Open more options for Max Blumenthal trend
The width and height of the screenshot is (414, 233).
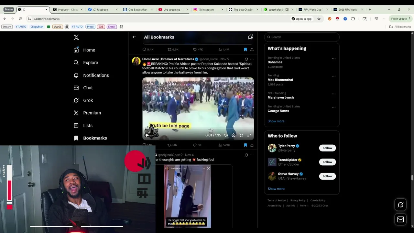click(x=334, y=76)
